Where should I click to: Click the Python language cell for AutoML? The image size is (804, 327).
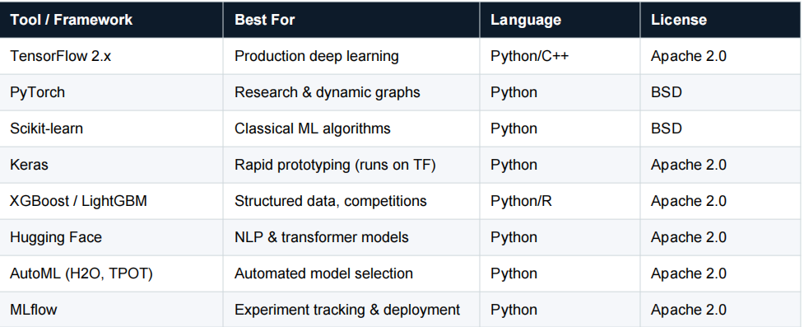[560, 273]
